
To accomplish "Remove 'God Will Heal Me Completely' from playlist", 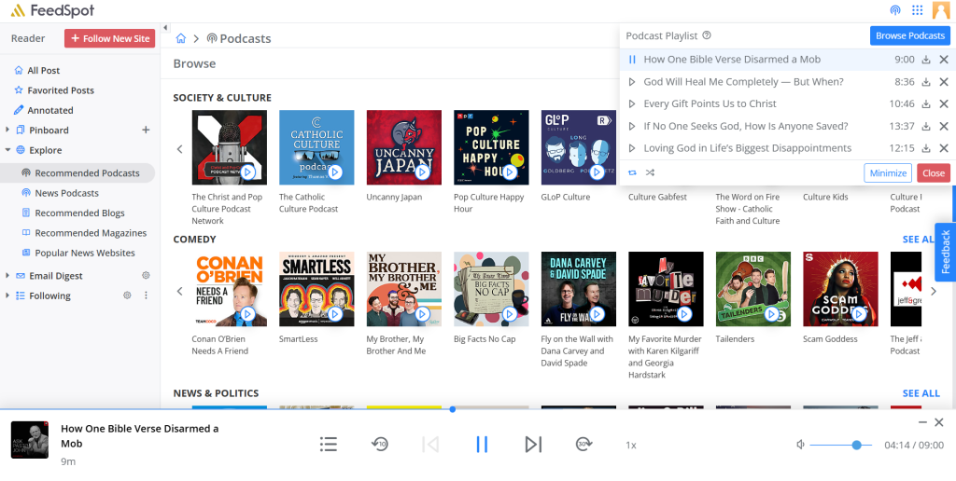I will tap(943, 82).
